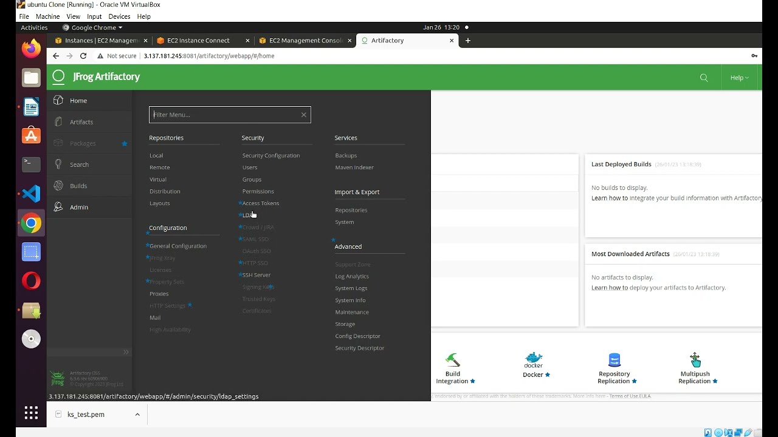Image resolution: width=778 pixels, height=437 pixels.
Task: Click the Build Integration hammer icon
Action: pos(453,360)
